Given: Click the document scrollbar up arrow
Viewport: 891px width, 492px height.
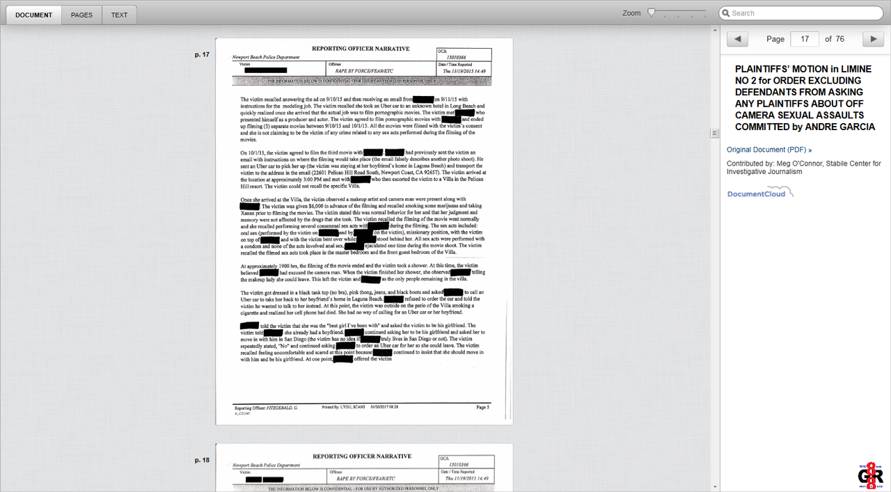Looking at the screenshot, I should [714, 31].
